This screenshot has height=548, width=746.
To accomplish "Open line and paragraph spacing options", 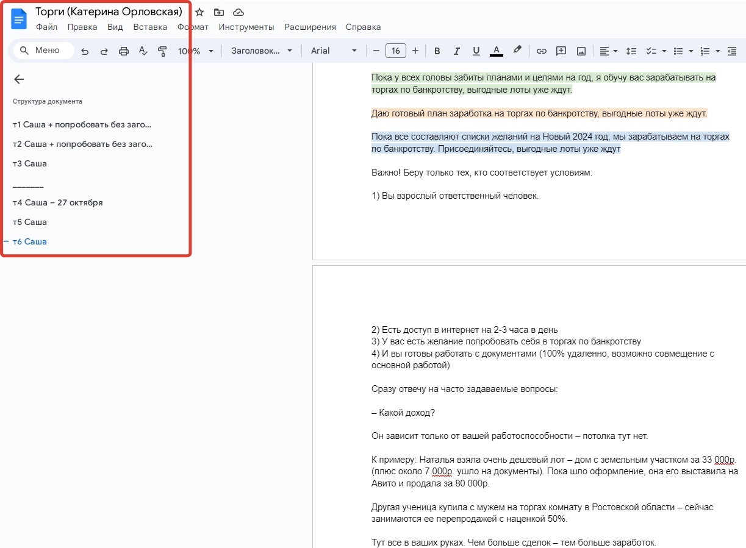I will [631, 51].
